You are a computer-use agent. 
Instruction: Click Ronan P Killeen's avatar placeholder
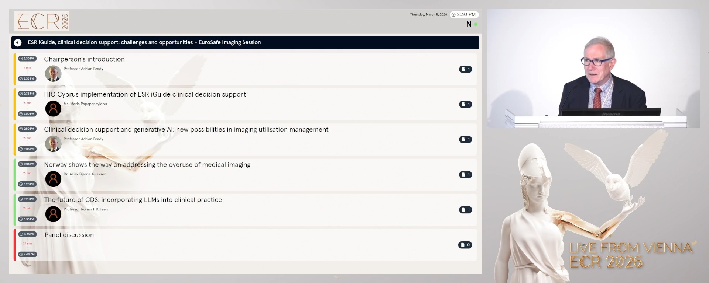[53, 214]
